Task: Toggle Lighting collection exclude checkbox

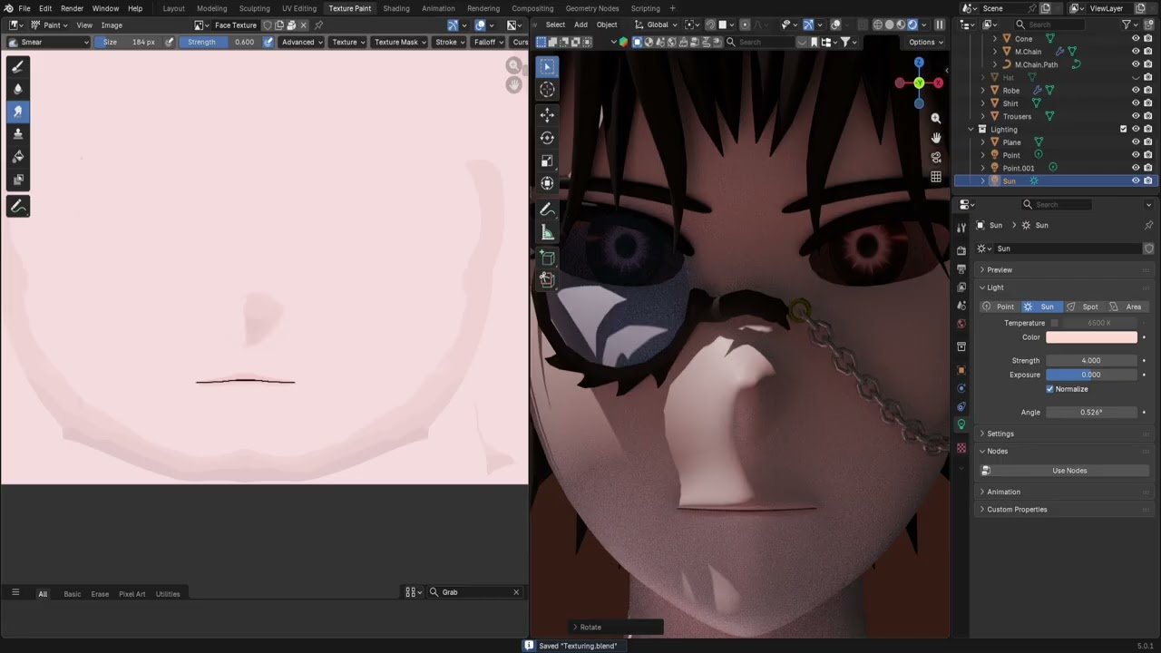Action: tap(1123, 130)
